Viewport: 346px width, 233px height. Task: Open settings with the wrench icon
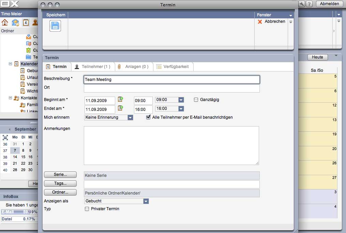click(x=302, y=4)
